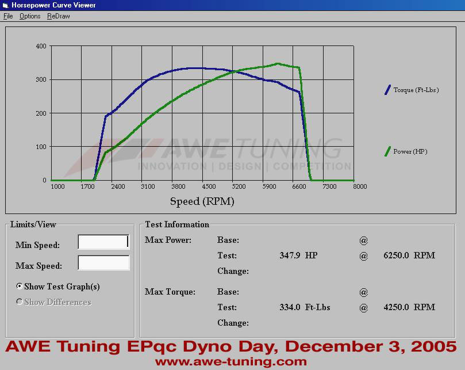Click the www.awe-tuning.com link
The height and width of the screenshot is (370, 465).
[x=230, y=362]
